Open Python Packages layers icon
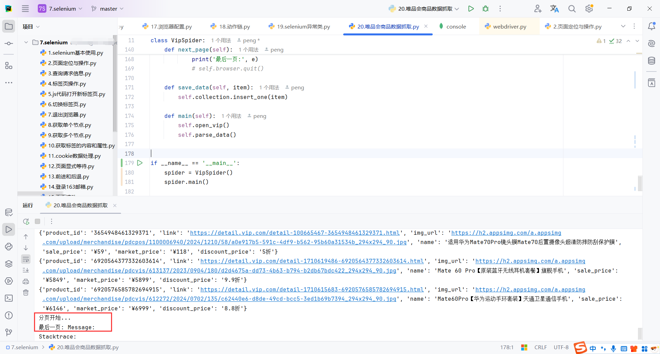Image resolution: width=660 pixels, height=354 pixels. (9, 264)
